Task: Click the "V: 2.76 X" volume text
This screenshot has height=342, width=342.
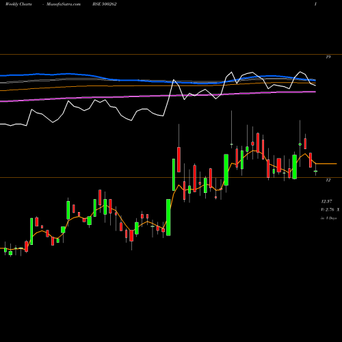Action: [x=330, y=209]
